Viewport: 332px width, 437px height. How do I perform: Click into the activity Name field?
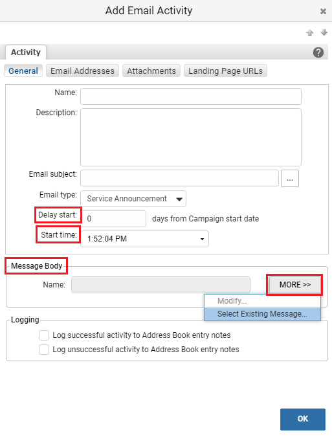tap(191, 96)
